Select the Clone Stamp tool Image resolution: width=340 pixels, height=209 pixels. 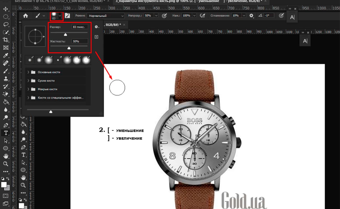(5, 79)
